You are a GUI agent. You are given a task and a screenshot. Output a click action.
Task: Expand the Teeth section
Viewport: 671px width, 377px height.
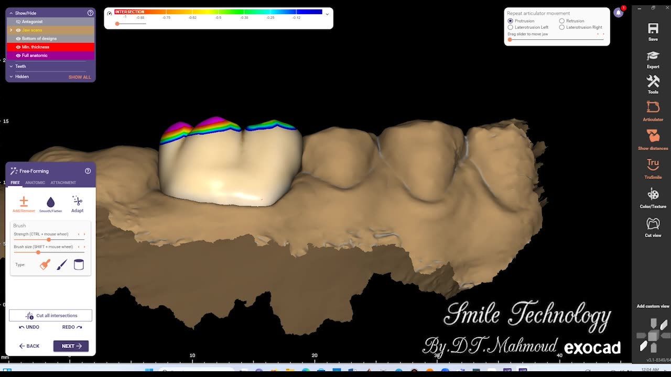(x=11, y=66)
